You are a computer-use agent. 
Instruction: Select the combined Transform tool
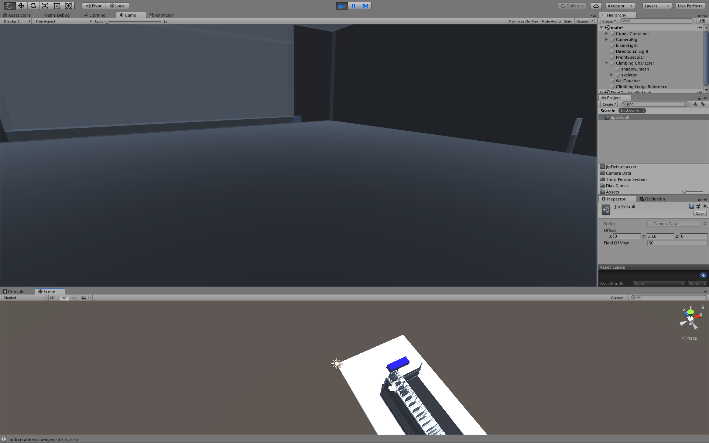click(x=68, y=6)
